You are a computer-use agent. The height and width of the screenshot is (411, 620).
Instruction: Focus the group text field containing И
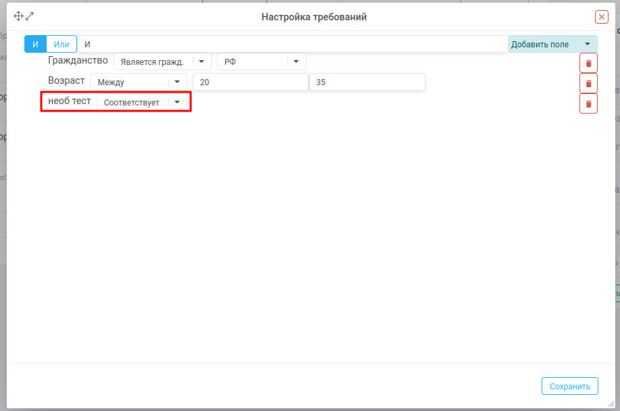292,44
